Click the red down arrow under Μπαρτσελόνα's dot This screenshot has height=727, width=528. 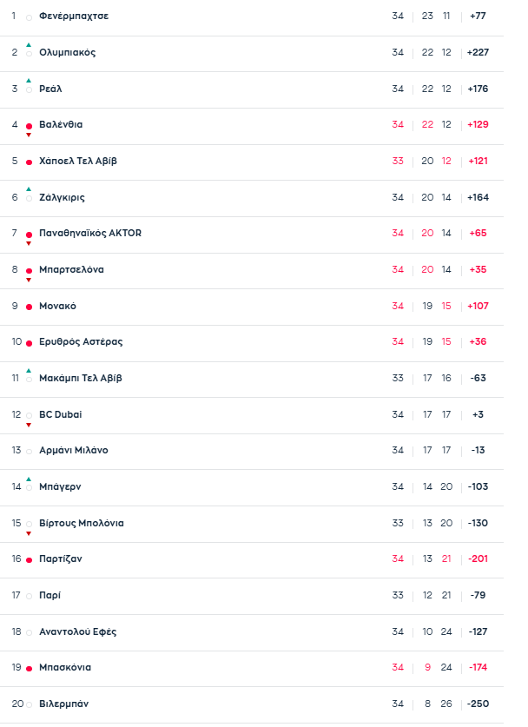[x=29, y=280]
